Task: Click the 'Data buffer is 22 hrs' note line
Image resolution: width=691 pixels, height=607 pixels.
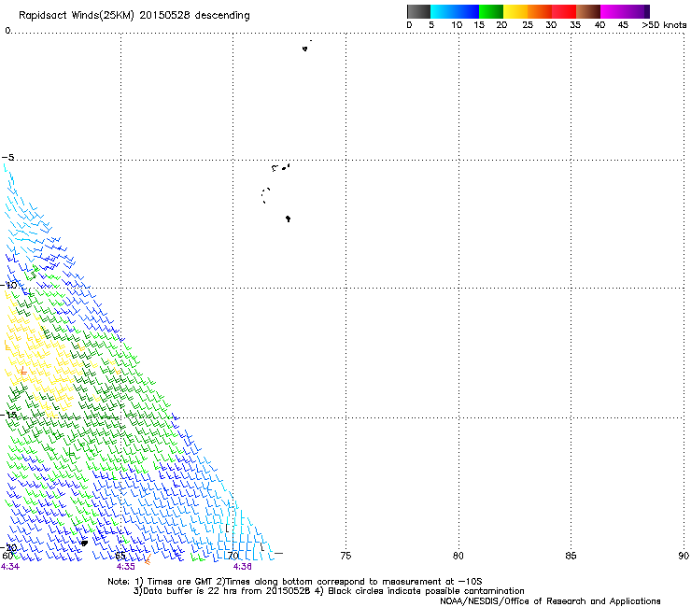Action: 329,591
